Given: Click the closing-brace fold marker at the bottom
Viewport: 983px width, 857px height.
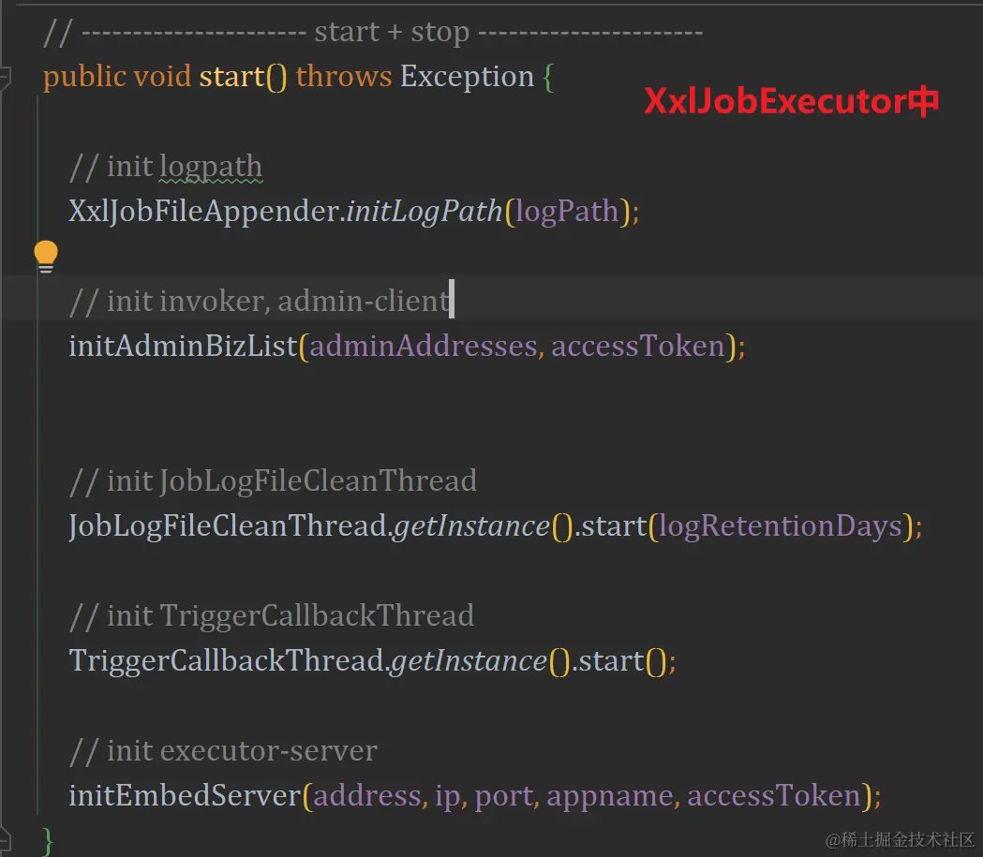Looking at the screenshot, I should pyautogui.click(x=5, y=839).
